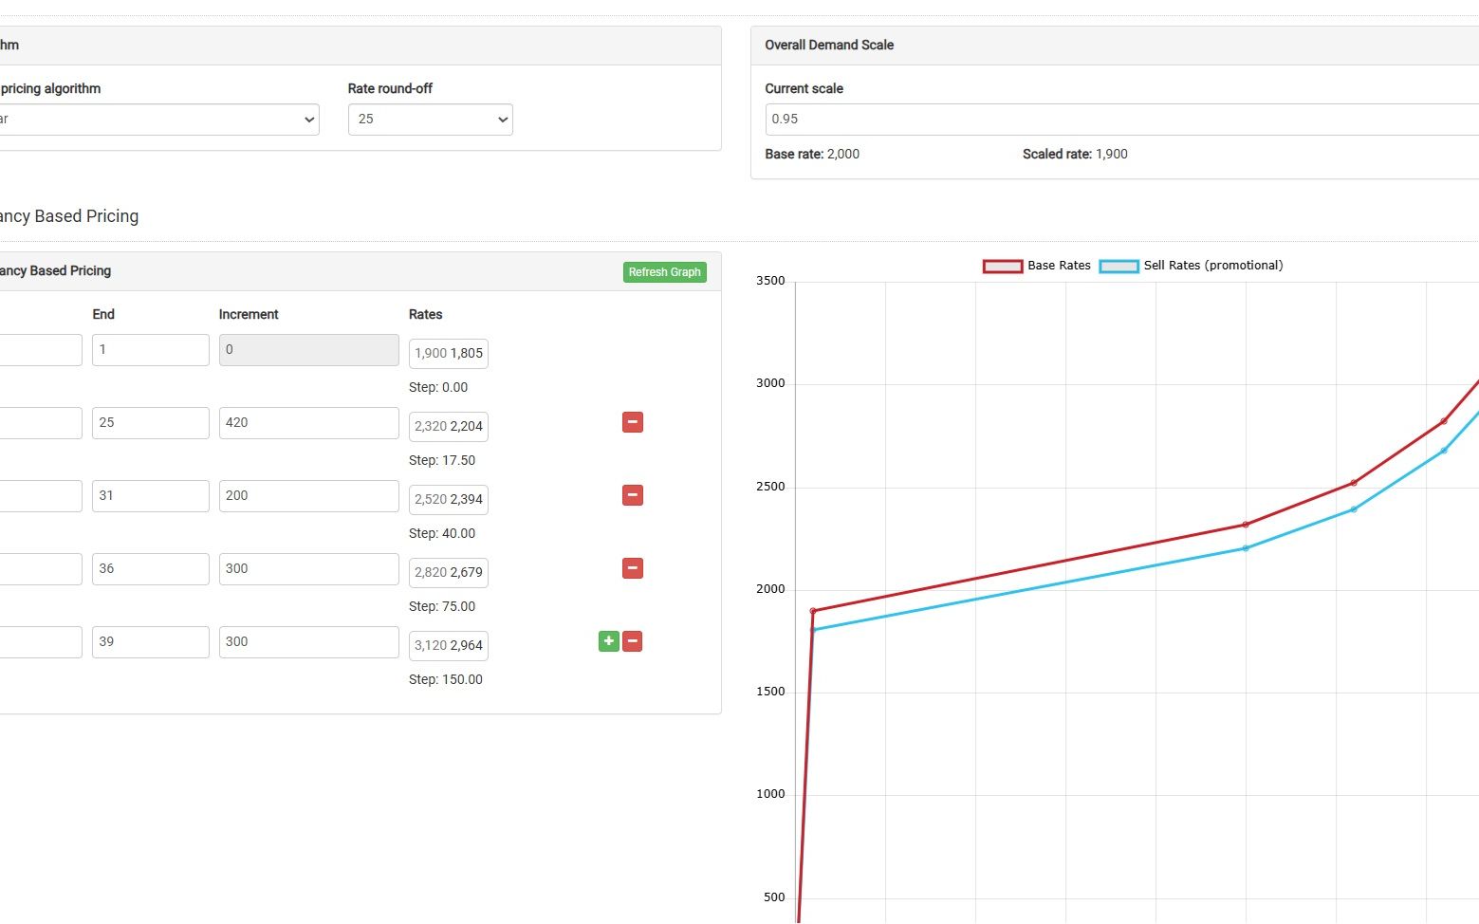Click the Current scale input field
Screen dimensions: 1479x924
click(1119, 120)
